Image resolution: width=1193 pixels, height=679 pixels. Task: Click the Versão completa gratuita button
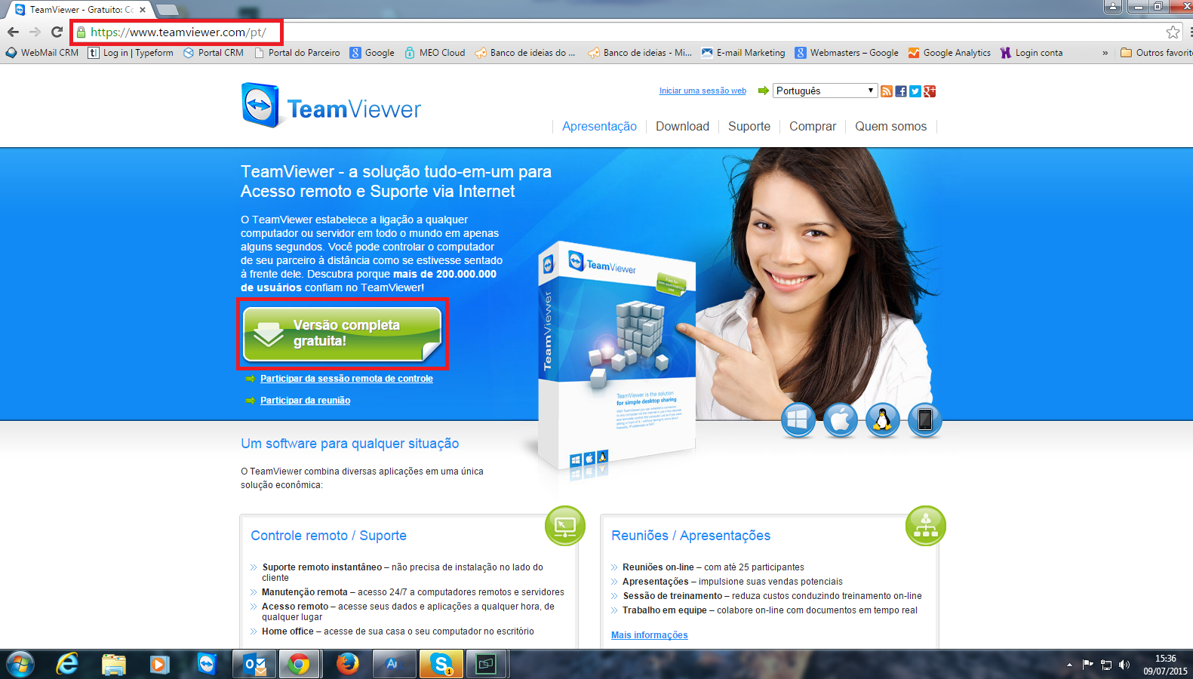coord(343,333)
